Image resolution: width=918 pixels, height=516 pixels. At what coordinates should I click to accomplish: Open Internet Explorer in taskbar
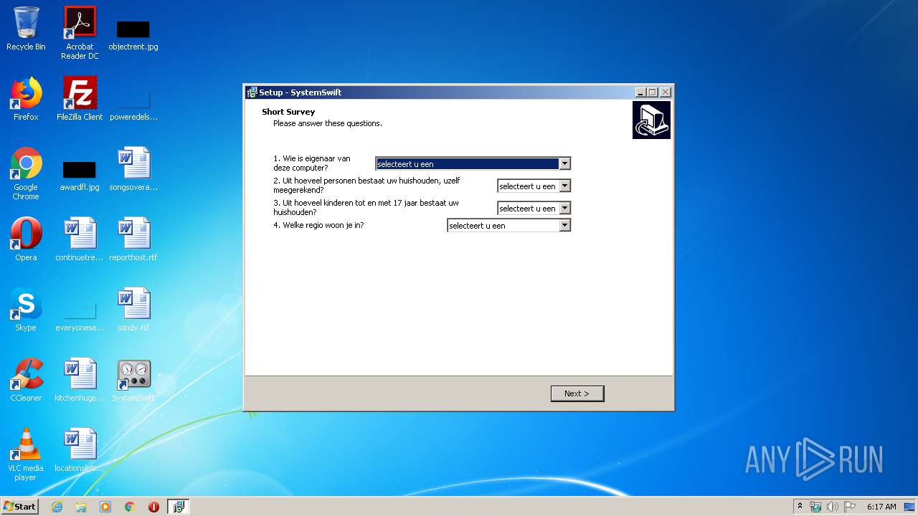coord(57,507)
